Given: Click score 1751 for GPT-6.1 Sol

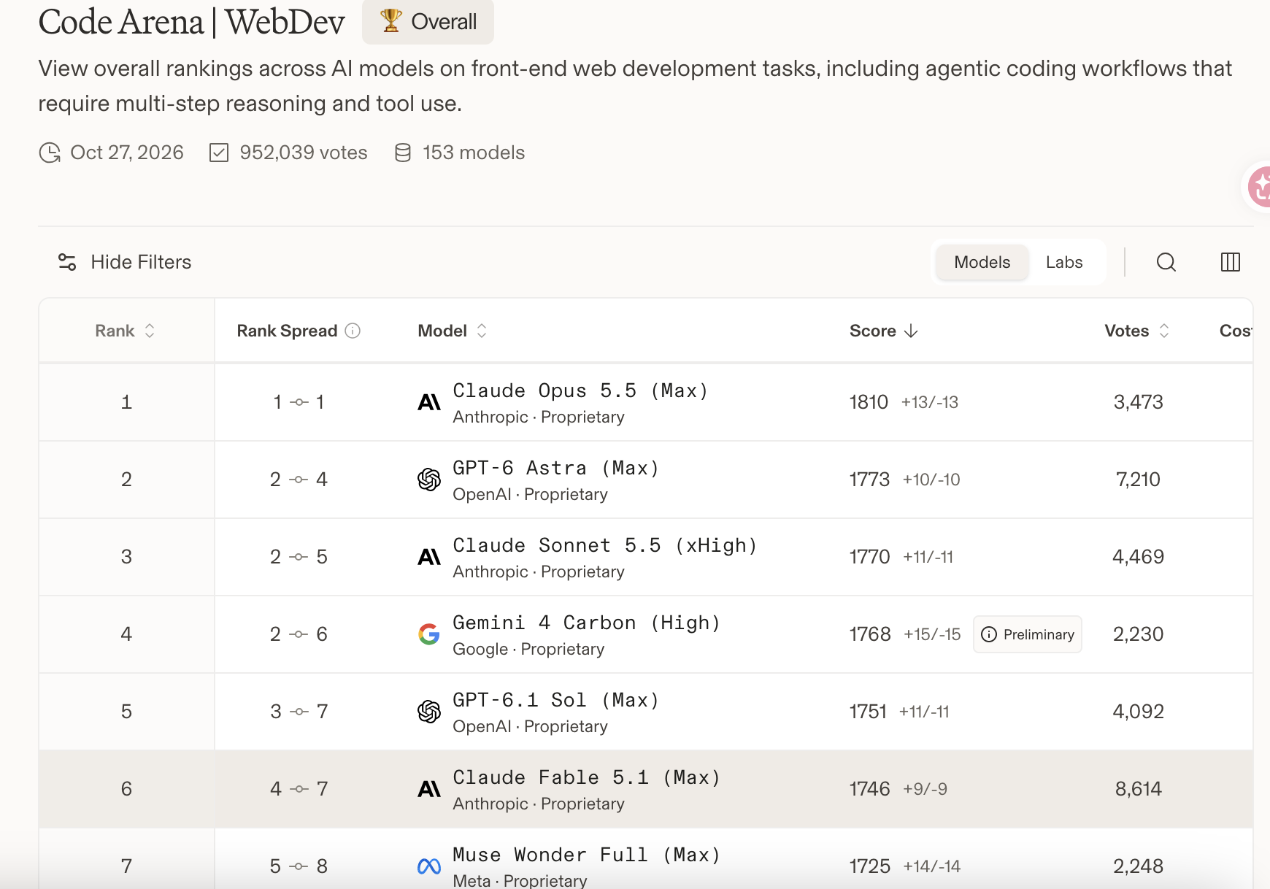Looking at the screenshot, I should point(868,712).
